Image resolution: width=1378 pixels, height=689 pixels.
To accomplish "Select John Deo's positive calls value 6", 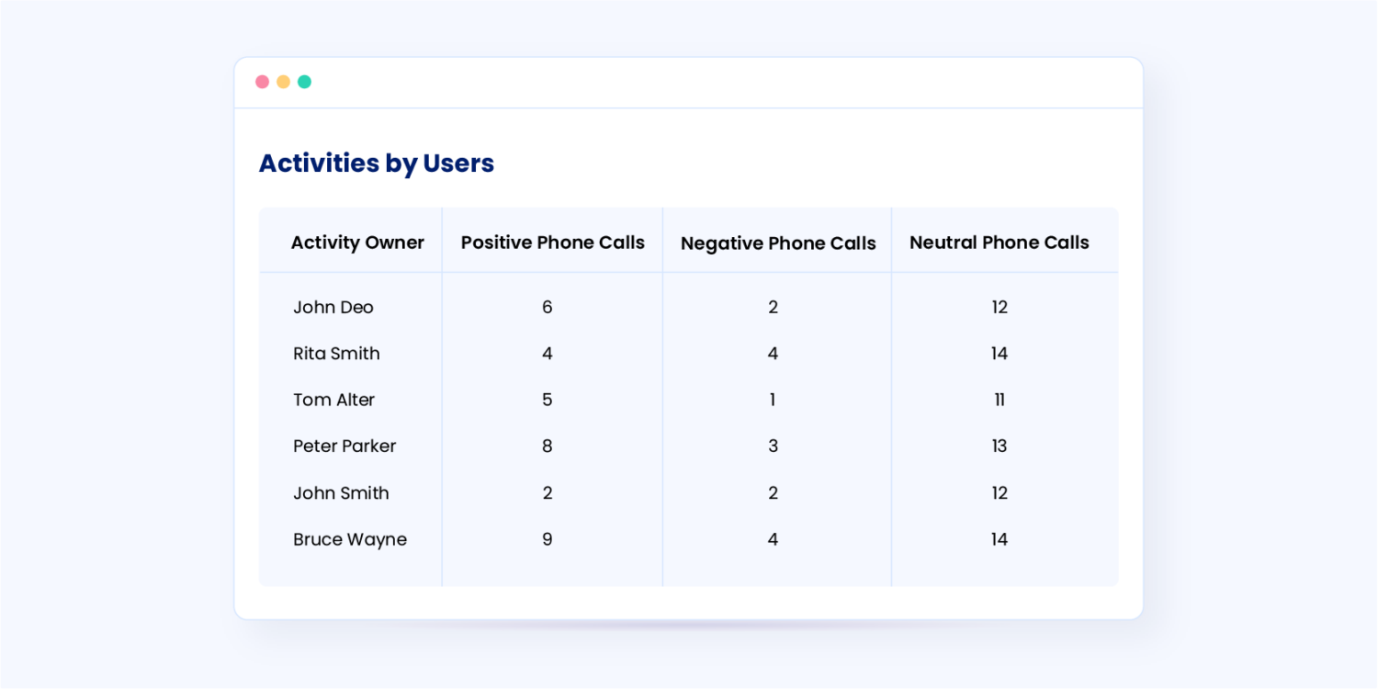I will [548, 308].
